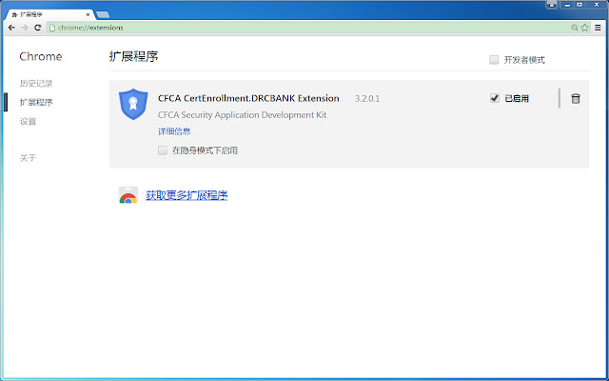
Task: Select 扩展程序 in the sidebar
Action: (x=36, y=102)
